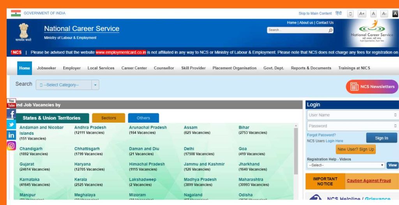This screenshot has width=399, height=205.
Task: Open the Twitter bird icon
Action: 11,125
